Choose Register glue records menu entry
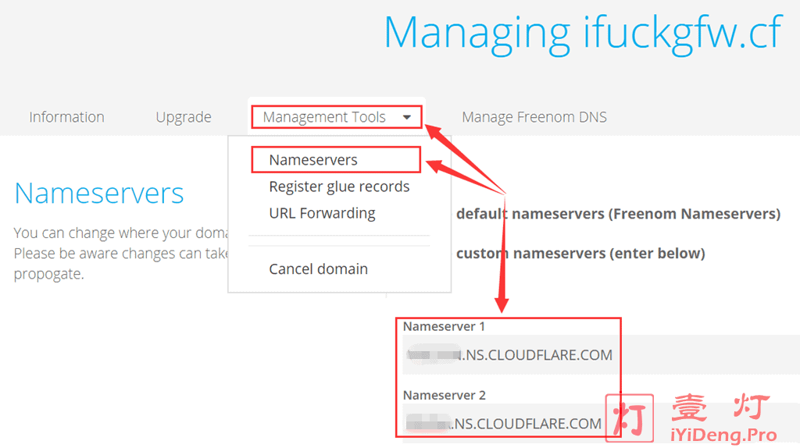The height and width of the screenshot is (448, 800). [x=339, y=187]
